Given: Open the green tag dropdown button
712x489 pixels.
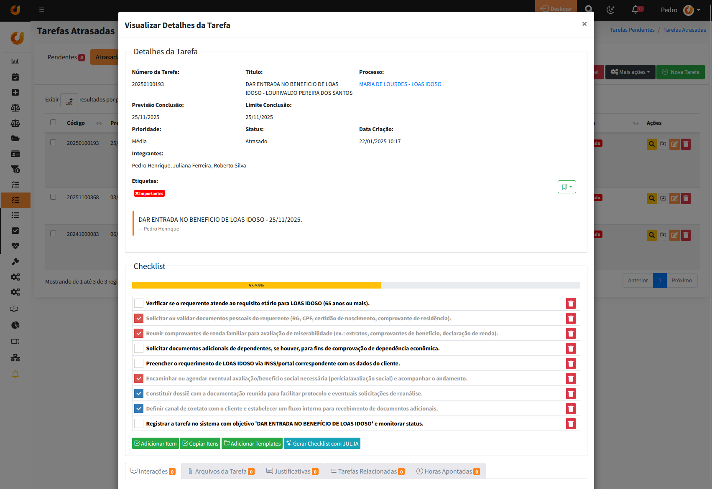Looking at the screenshot, I should tap(567, 187).
